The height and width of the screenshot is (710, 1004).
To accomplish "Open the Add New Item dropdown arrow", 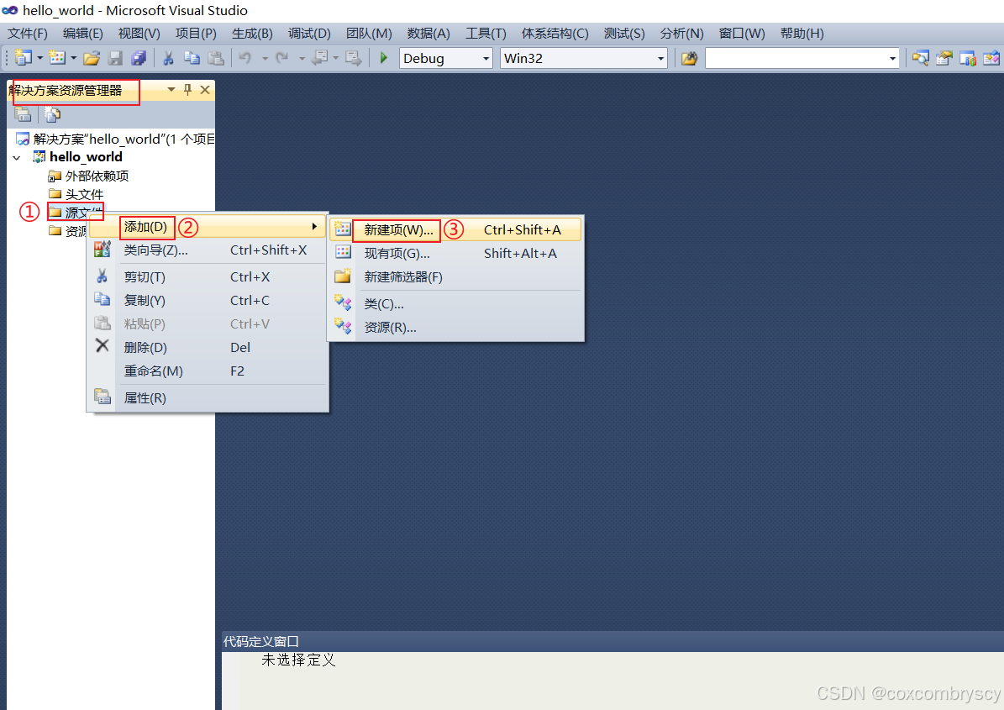I will [x=74, y=58].
